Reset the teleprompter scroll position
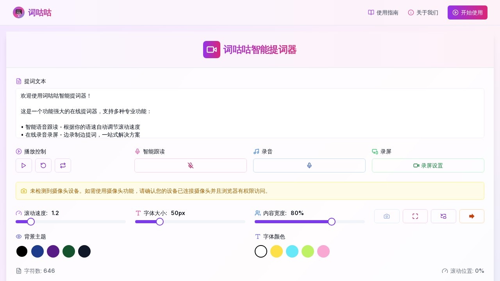 pyautogui.click(x=43, y=165)
